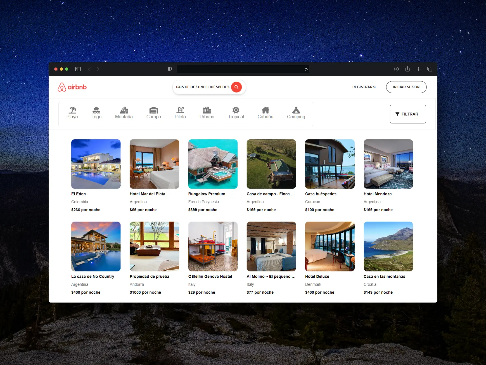Select the Lago category icon
Screen dimensions: 486x365
pyautogui.click(x=96, y=110)
